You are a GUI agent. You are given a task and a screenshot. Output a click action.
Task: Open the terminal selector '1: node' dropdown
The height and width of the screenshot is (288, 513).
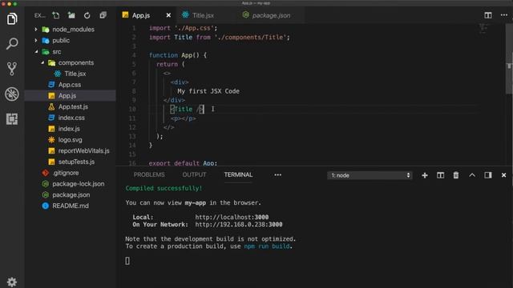(x=370, y=175)
